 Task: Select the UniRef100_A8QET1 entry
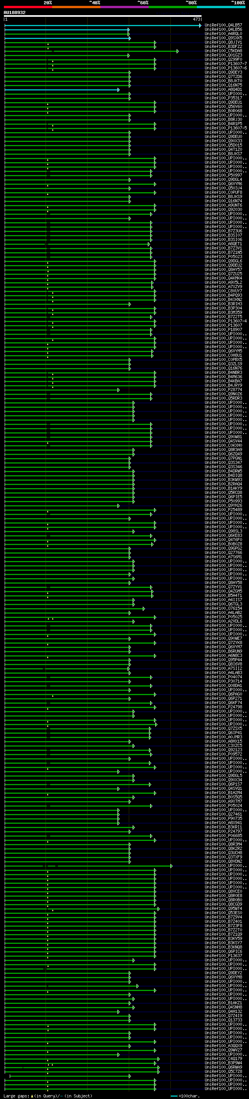(x=223, y=244)
